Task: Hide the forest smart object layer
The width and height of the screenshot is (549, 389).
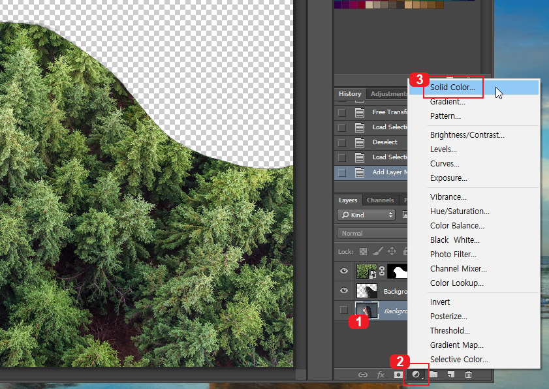Action: click(344, 271)
